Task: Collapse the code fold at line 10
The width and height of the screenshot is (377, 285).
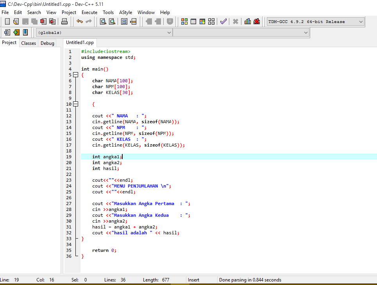Action: [75, 104]
